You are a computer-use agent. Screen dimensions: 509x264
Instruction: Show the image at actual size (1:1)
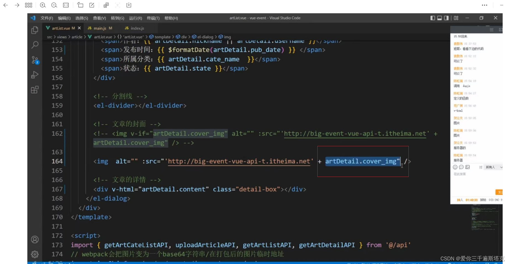[x=66, y=5]
